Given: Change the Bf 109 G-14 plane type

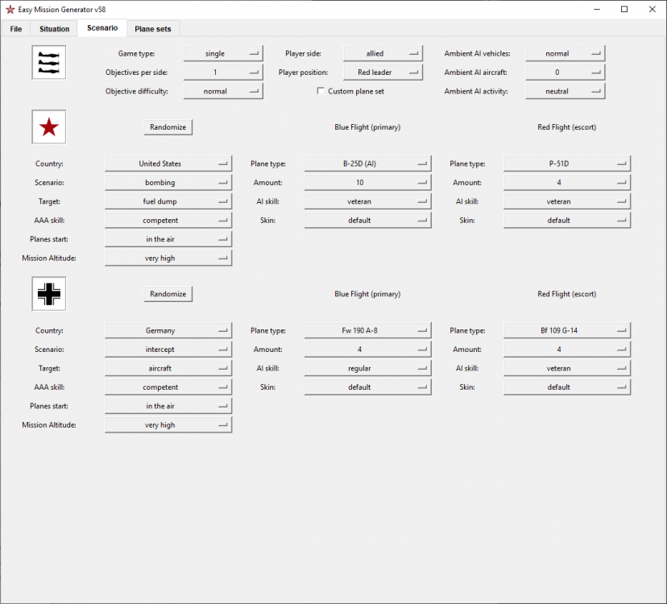Looking at the screenshot, I should click(567, 330).
